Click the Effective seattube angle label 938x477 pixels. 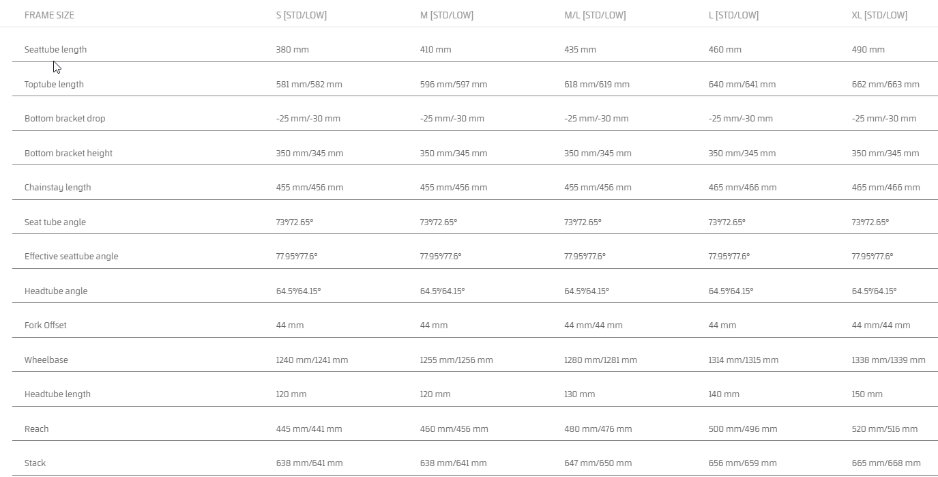tap(71, 257)
